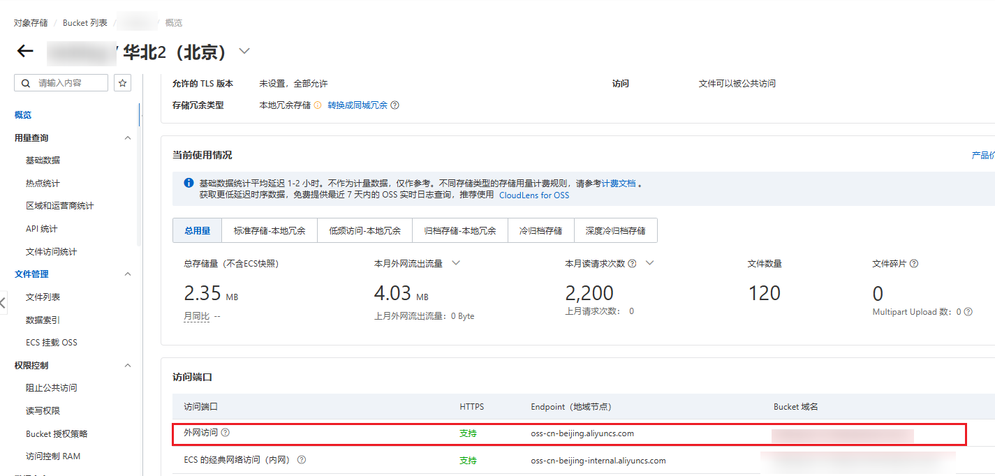Open the bucket name dropdown chevron
Viewport: 995px width, 476px height.
click(244, 51)
